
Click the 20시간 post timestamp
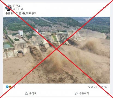click(x=16, y=9)
